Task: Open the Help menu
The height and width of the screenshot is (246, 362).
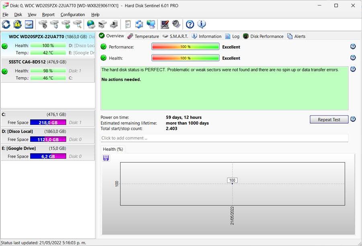Action: point(95,14)
